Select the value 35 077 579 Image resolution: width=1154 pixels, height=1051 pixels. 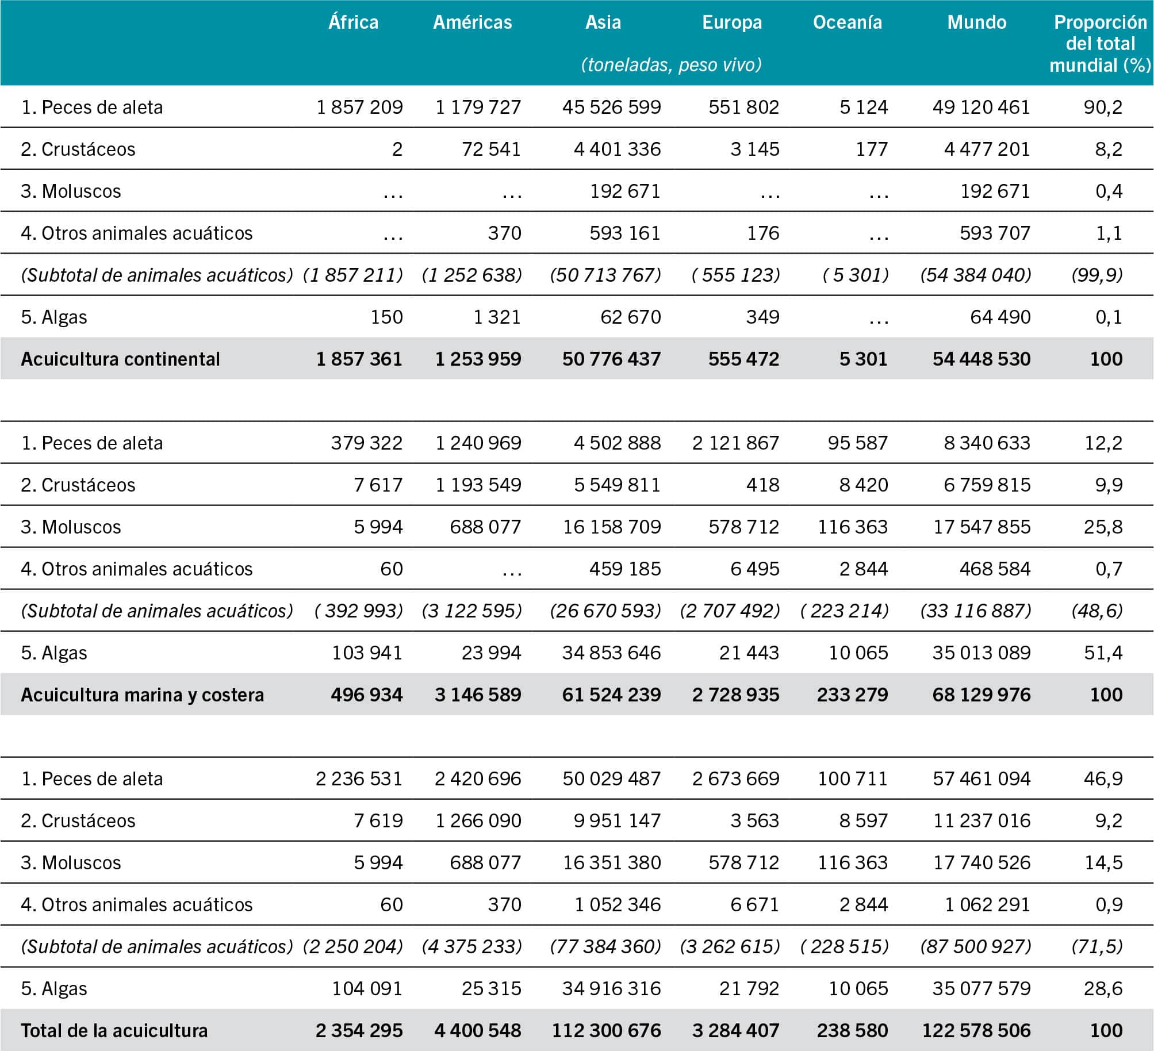981,988
